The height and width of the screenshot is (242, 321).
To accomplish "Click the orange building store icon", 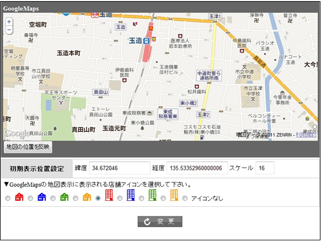I will coord(174,195).
